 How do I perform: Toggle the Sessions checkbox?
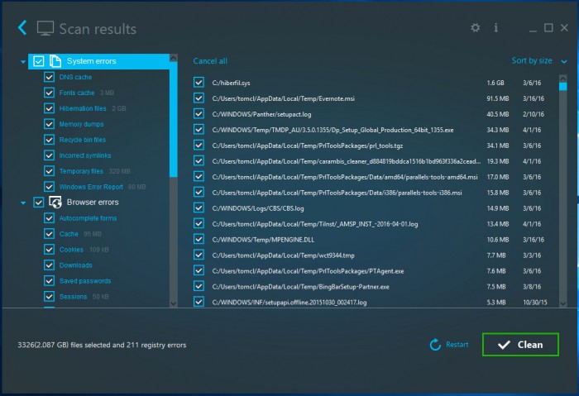[49, 296]
